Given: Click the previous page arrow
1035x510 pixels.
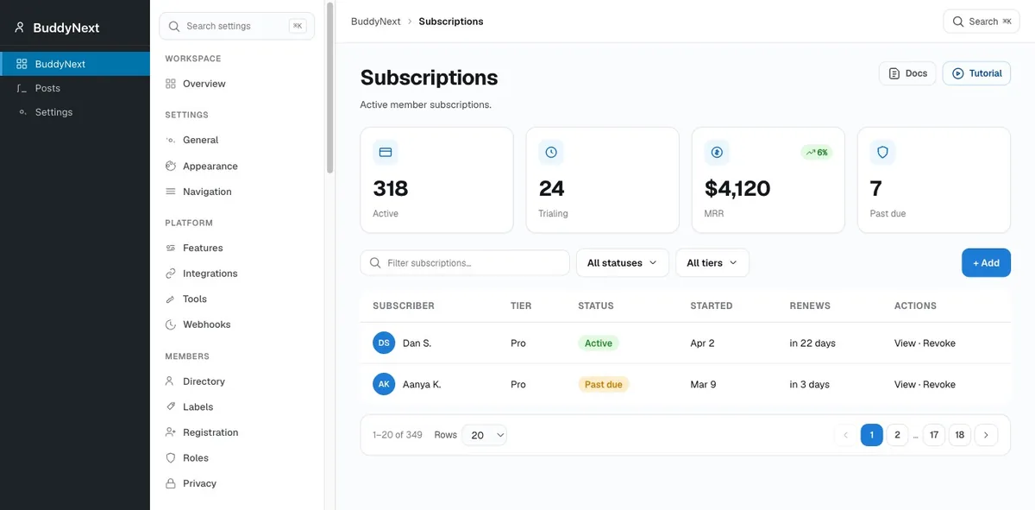Looking at the screenshot, I should tap(845, 435).
